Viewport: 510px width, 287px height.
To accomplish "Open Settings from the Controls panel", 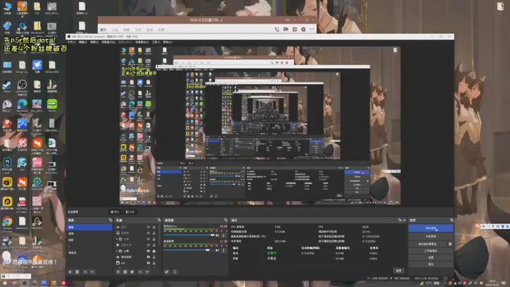I will tap(431, 258).
